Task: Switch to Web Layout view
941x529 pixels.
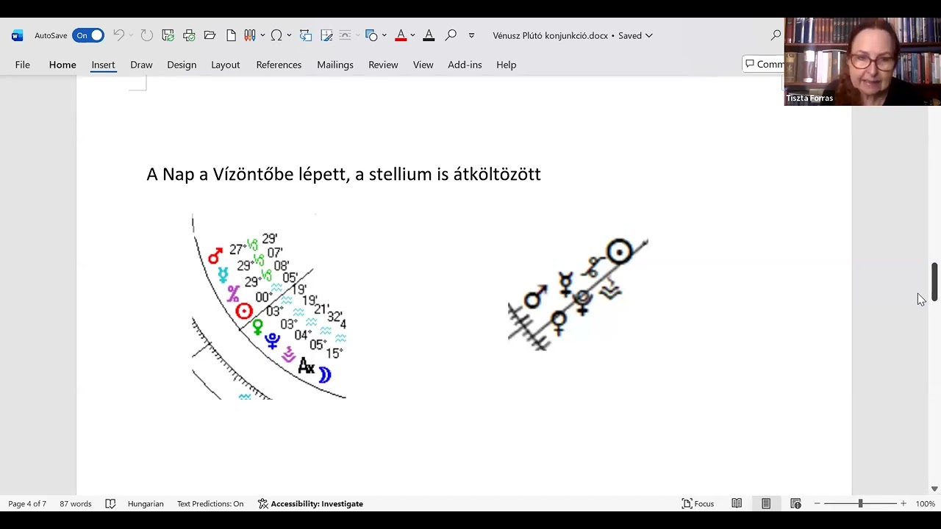Action: (x=795, y=503)
